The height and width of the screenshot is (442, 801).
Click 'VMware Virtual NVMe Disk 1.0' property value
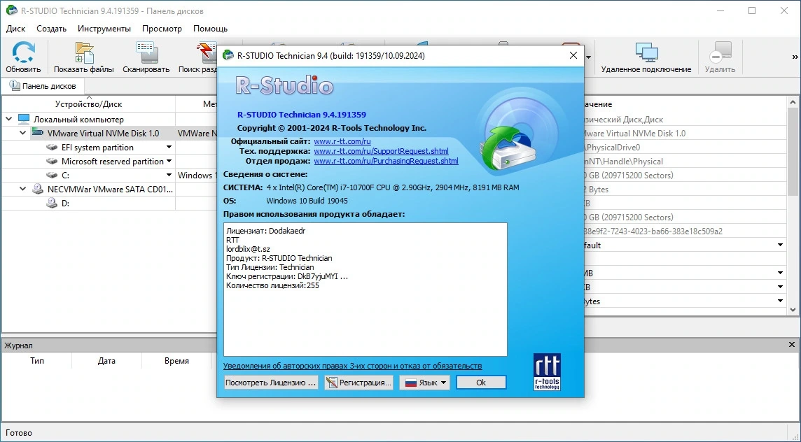634,133
